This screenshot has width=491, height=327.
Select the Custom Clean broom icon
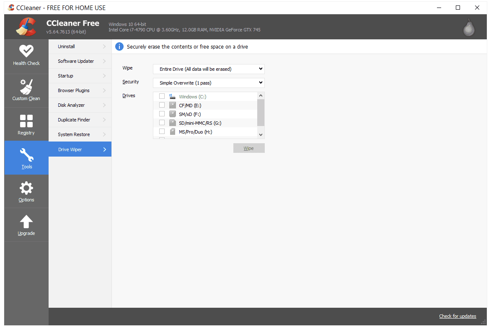click(x=26, y=87)
